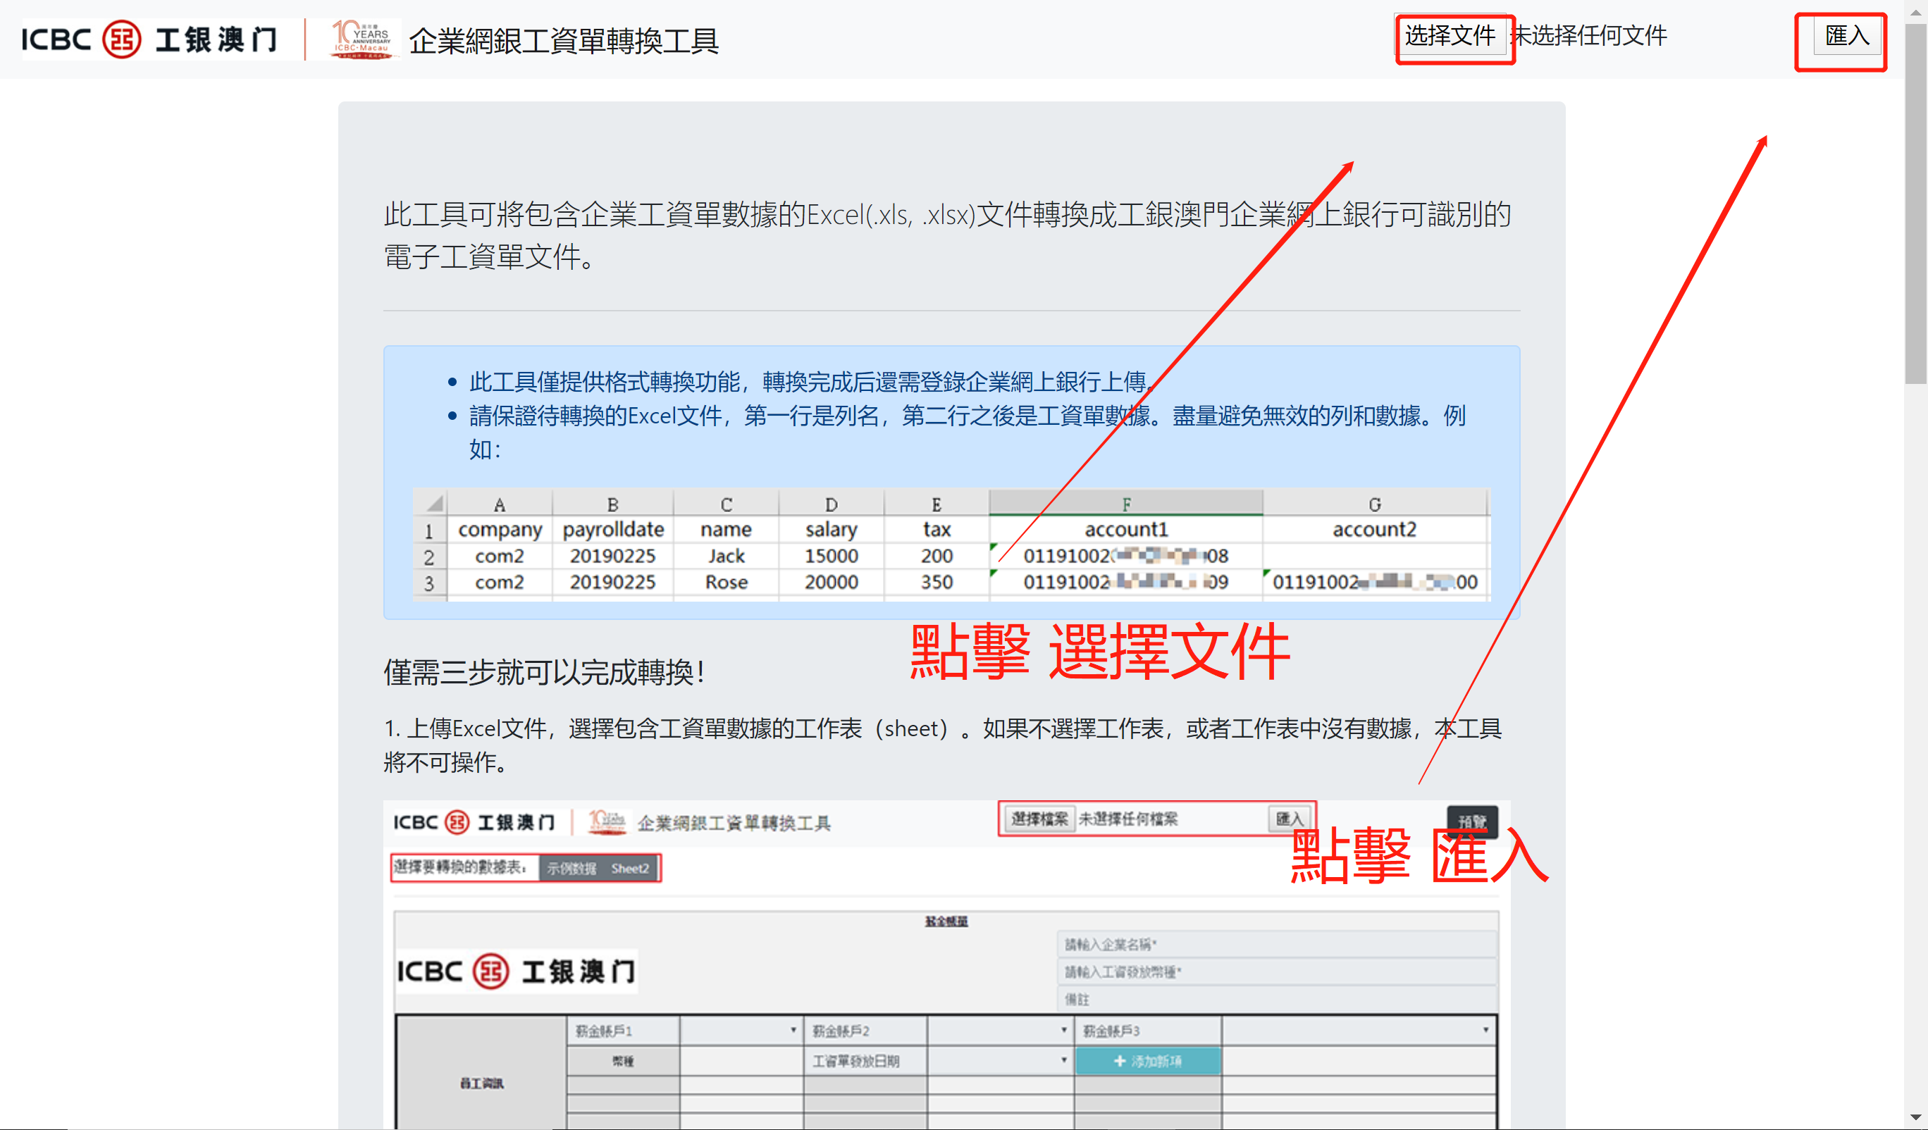The height and width of the screenshot is (1130, 1928).
Task: Click the 'Rose' name cell
Action: (x=726, y=582)
